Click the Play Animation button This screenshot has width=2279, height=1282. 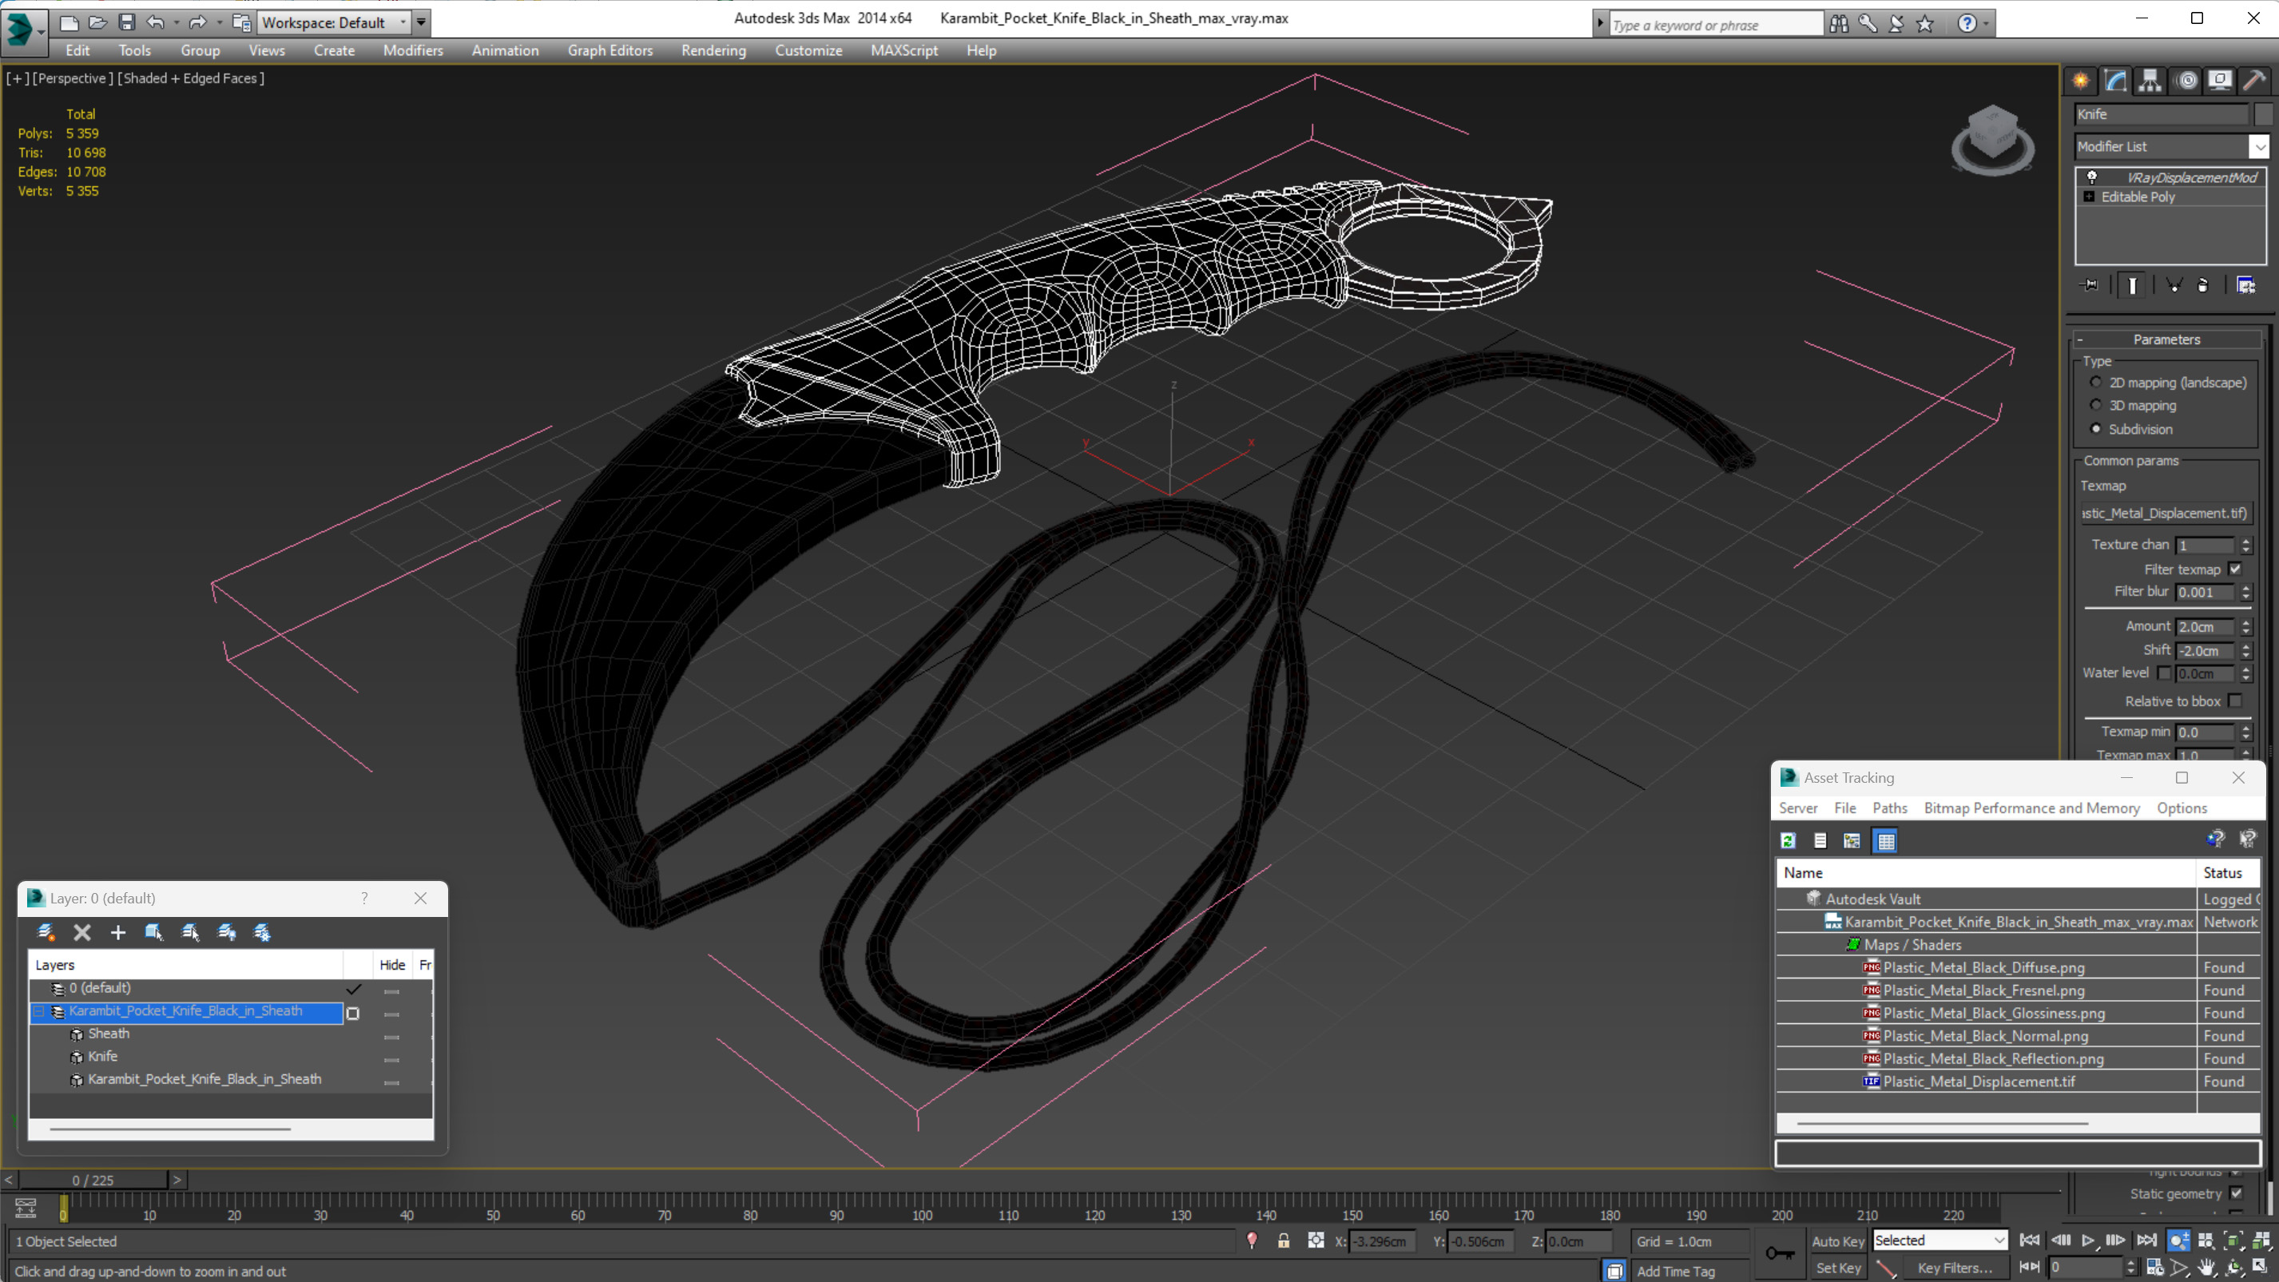click(x=2088, y=1240)
